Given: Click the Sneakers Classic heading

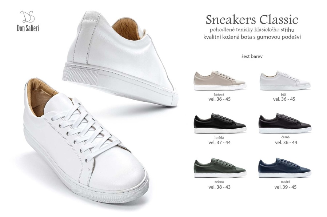Looking at the screenshot, I should 252,20.
